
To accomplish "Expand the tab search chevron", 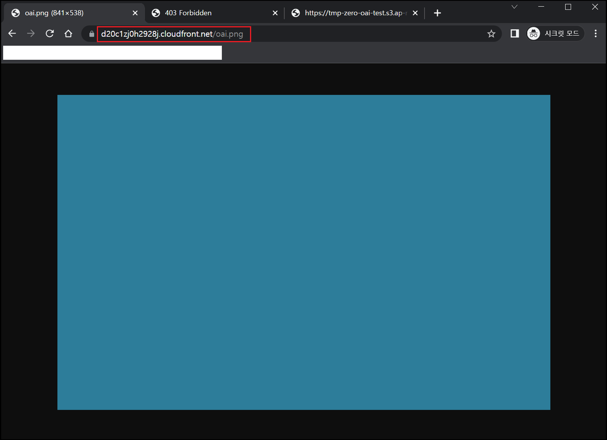I will (515, 7).
